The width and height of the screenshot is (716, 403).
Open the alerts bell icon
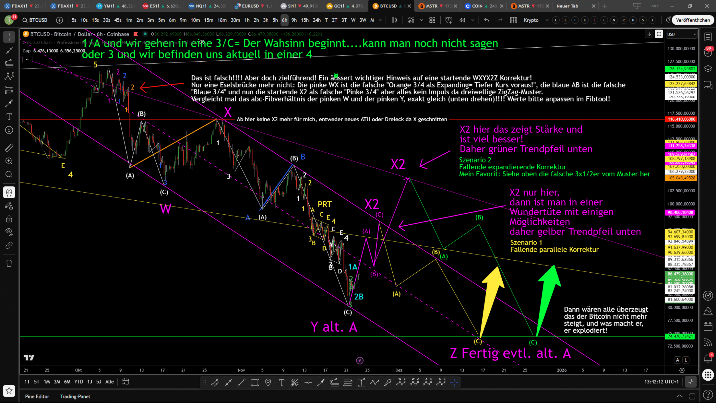[708, 358]
